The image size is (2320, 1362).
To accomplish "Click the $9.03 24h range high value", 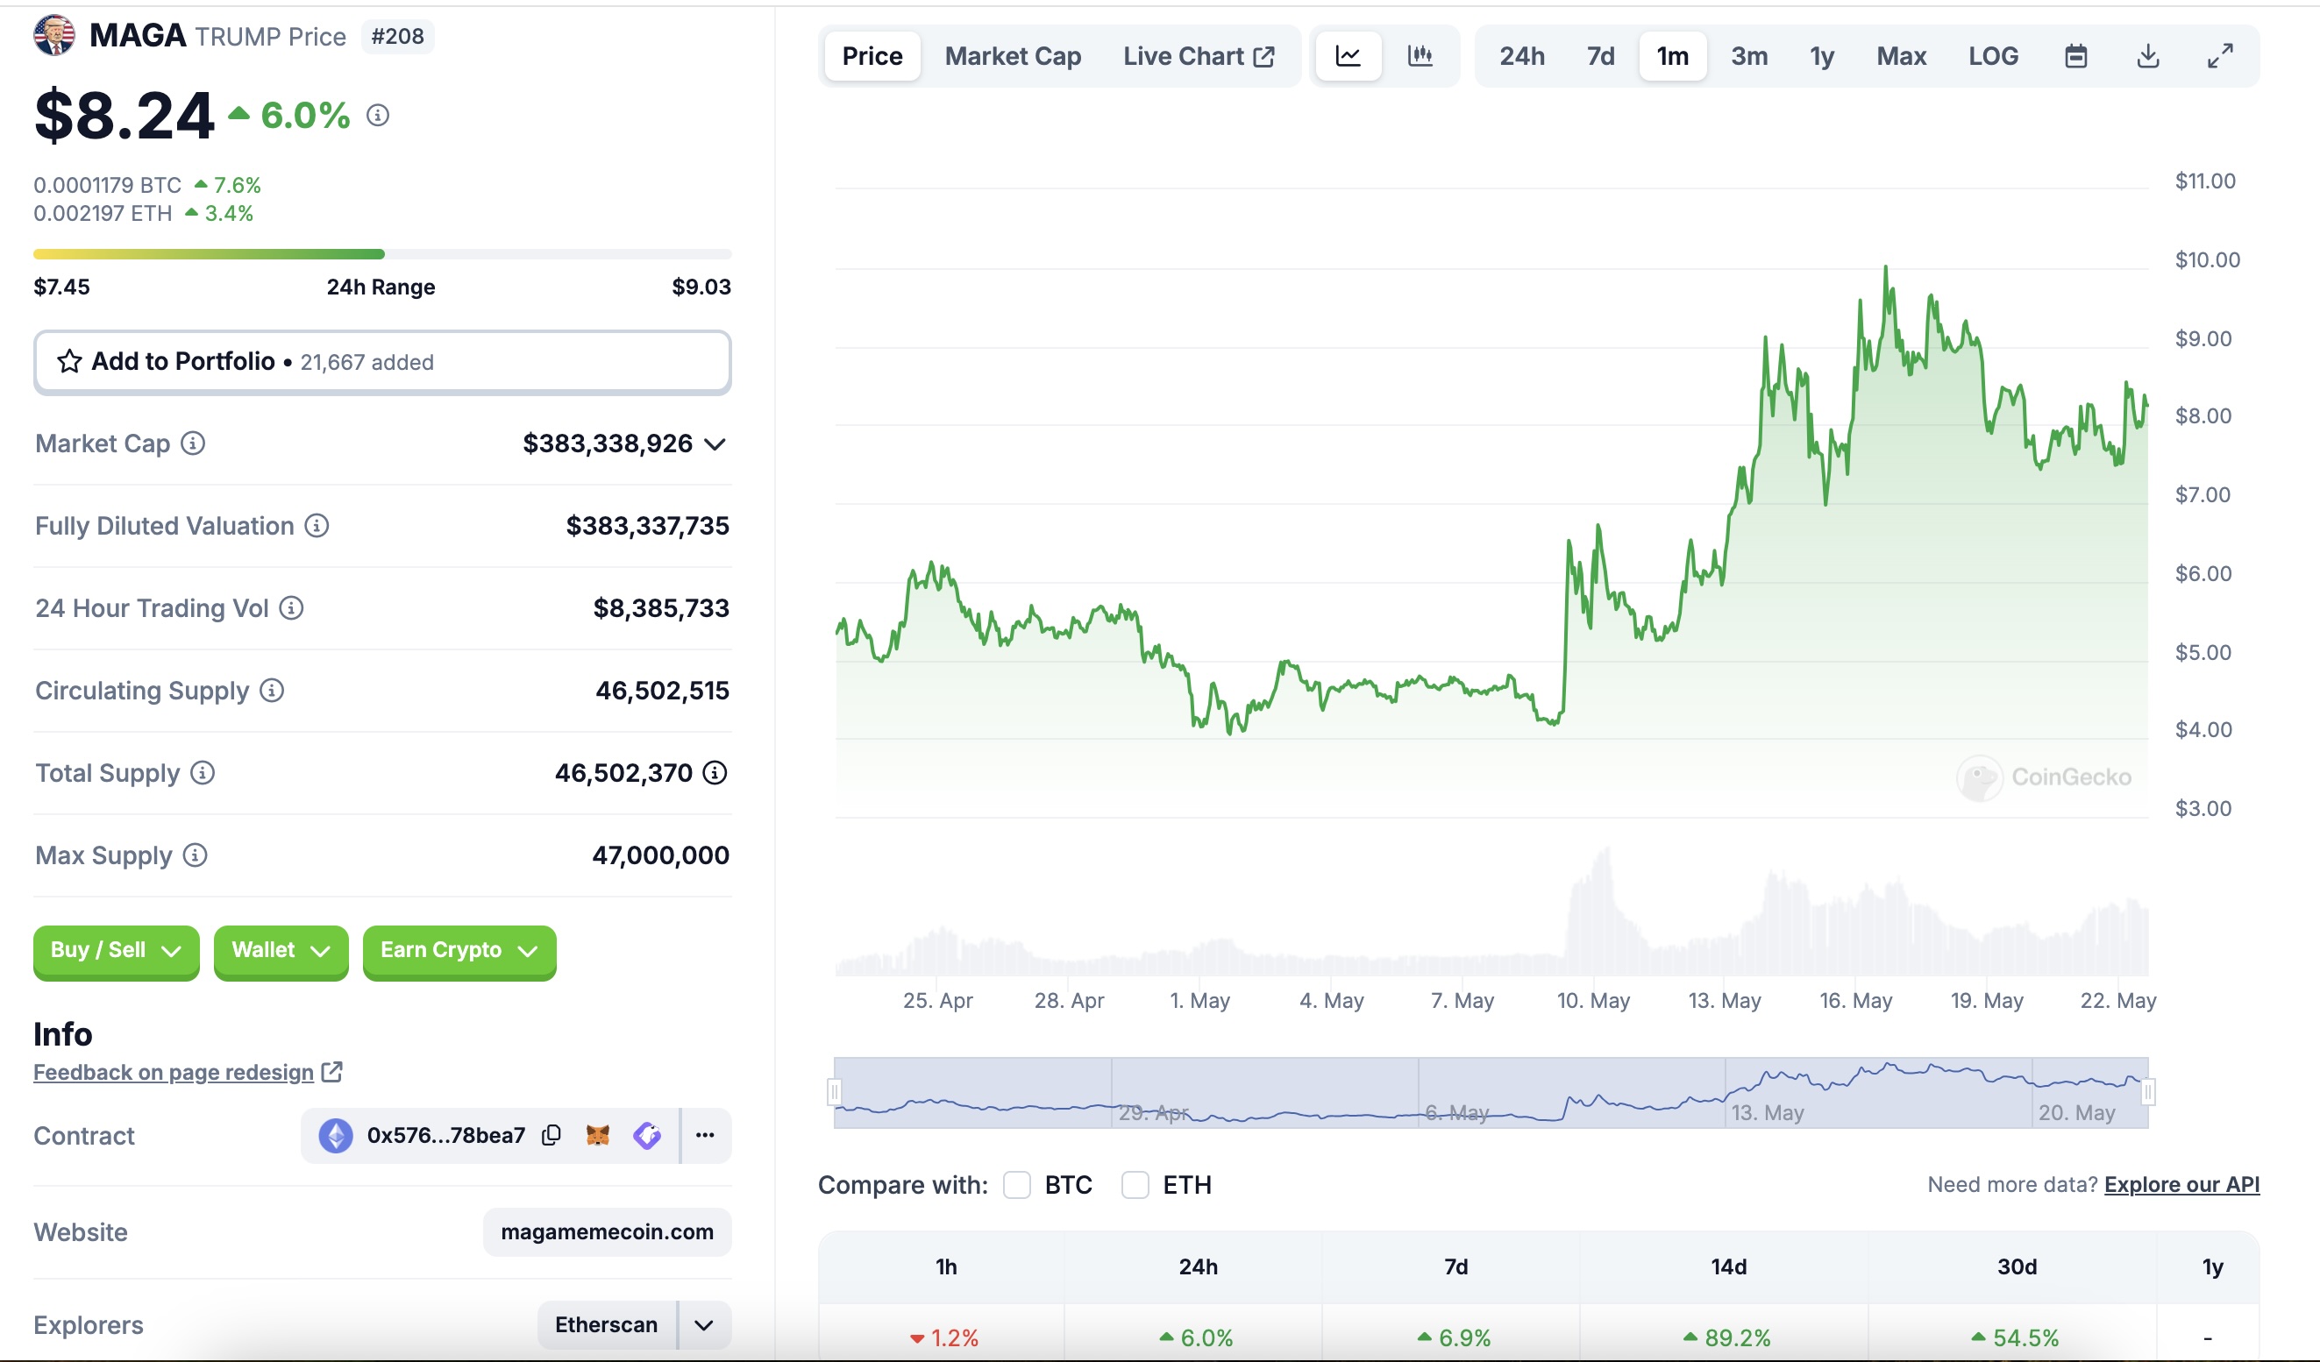I will [x=701, y=287].
